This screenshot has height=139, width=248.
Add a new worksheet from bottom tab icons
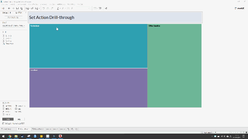[68, 129]
